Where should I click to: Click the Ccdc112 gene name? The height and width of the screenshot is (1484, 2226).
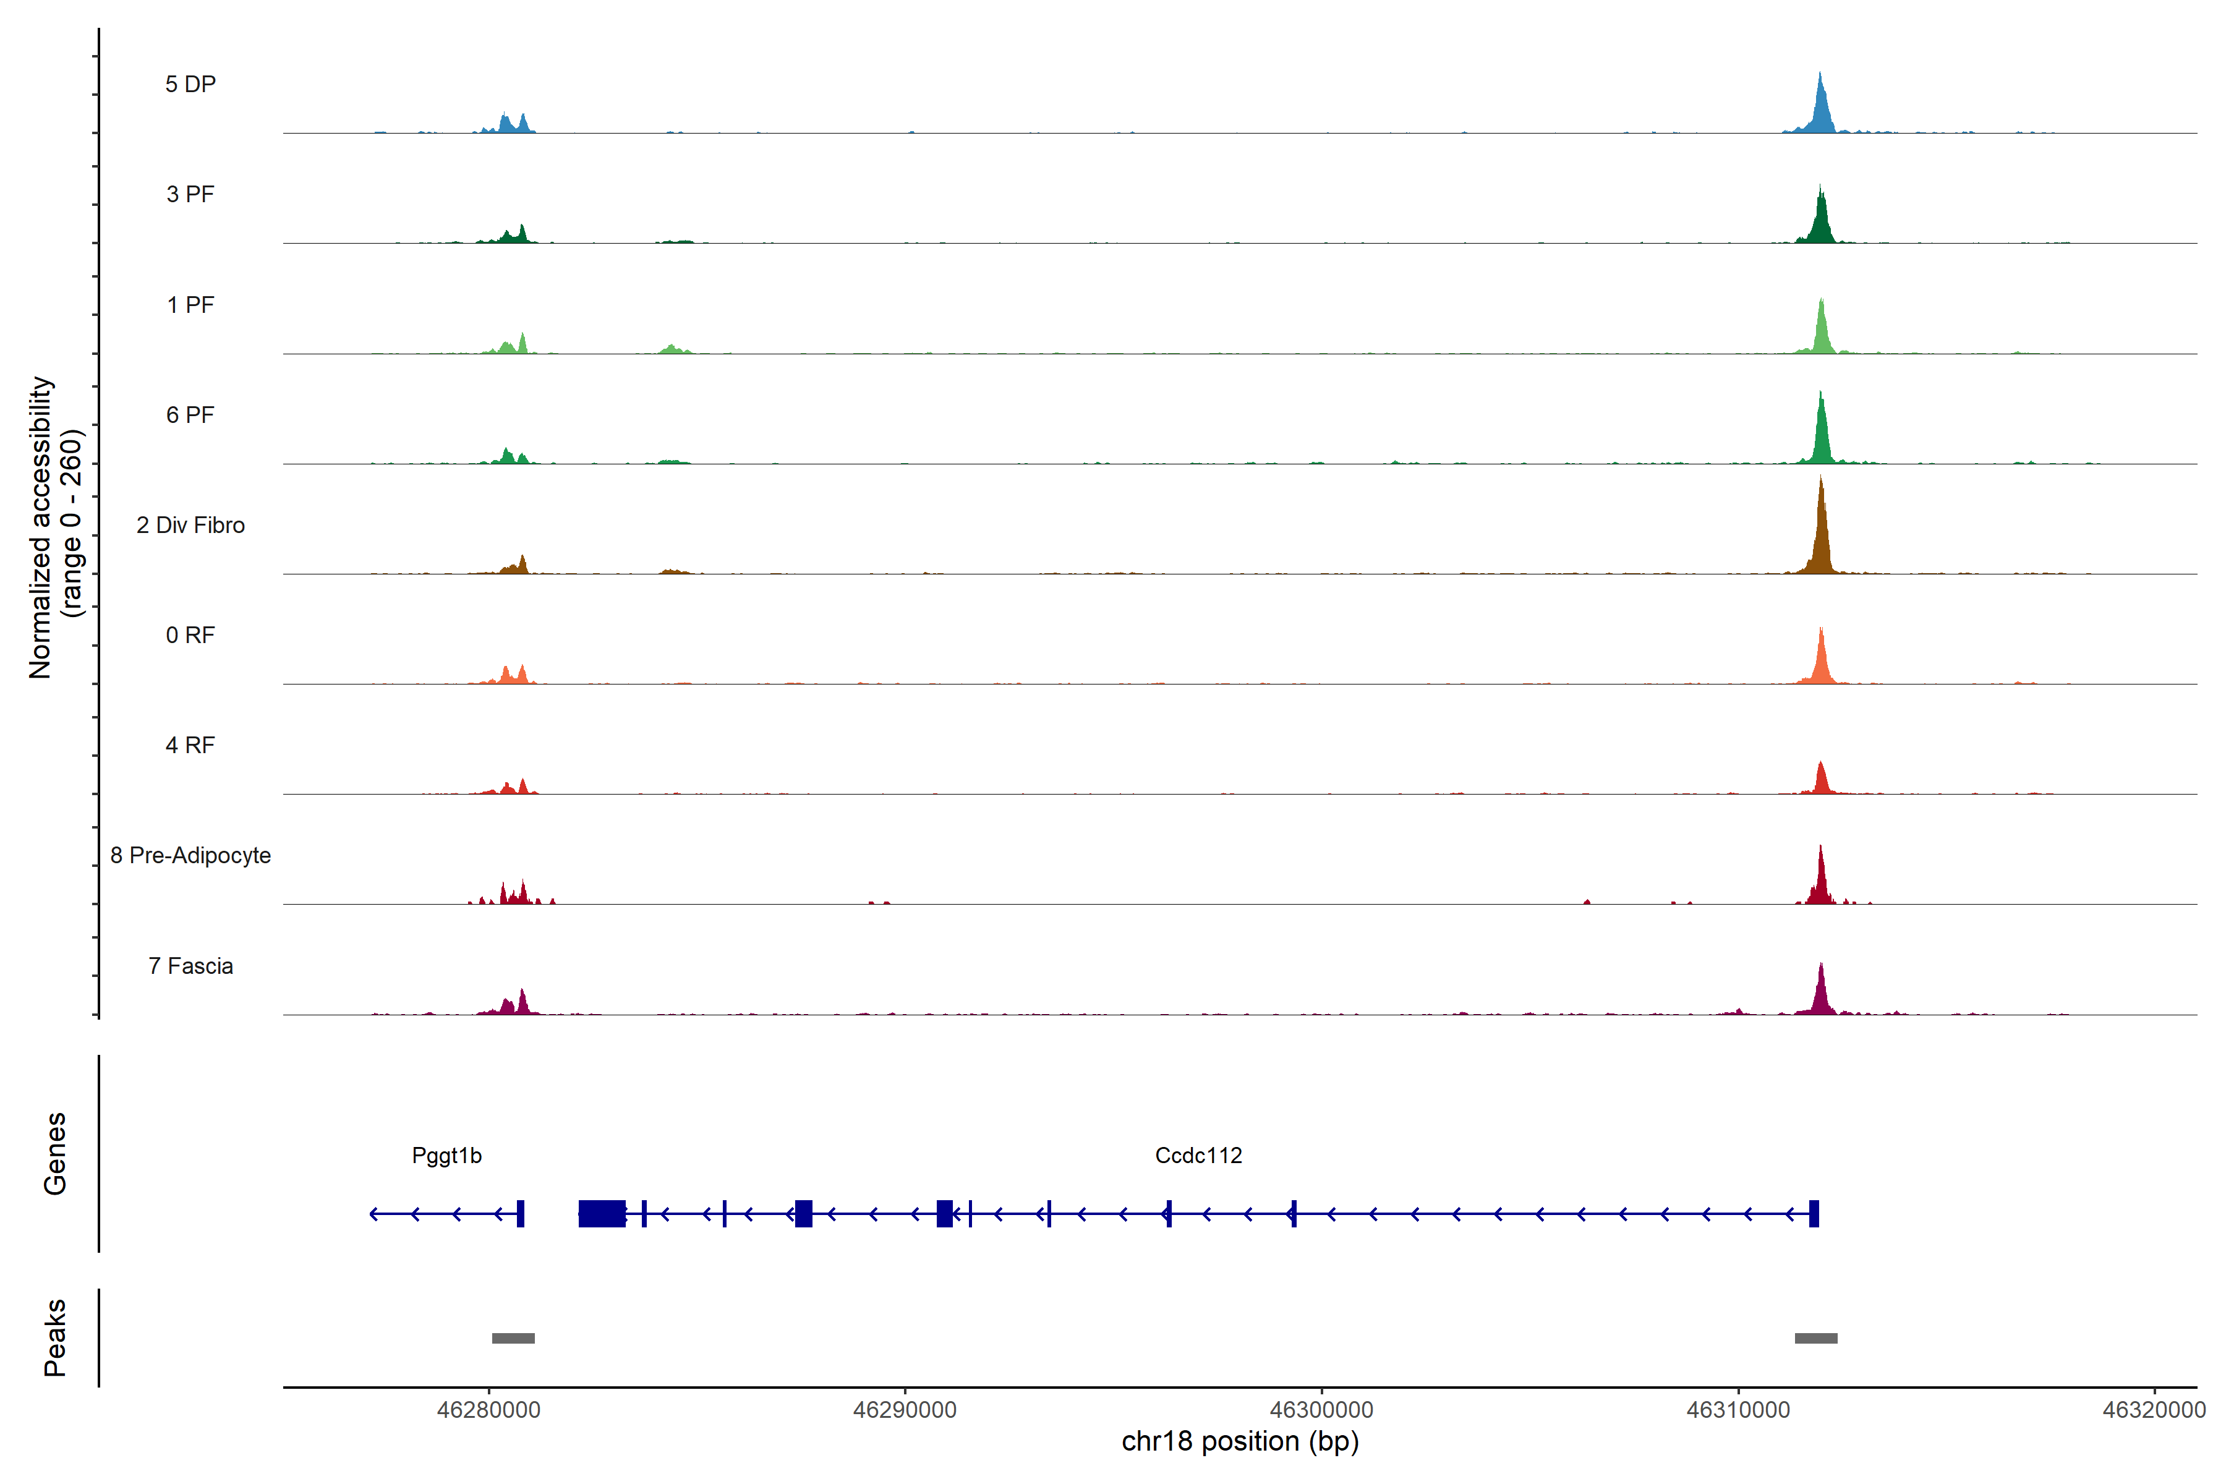tap(1198, 1156)
